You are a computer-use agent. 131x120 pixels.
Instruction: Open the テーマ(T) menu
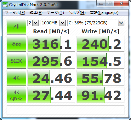tap(55, 13)
